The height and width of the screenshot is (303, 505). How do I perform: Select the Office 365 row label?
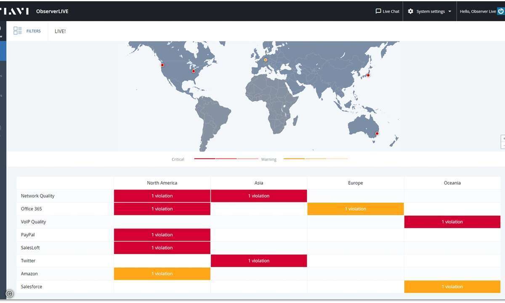tap(32, 209)
